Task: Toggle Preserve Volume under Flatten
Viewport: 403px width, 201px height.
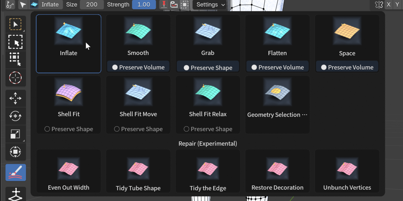Action: (277, 67)
